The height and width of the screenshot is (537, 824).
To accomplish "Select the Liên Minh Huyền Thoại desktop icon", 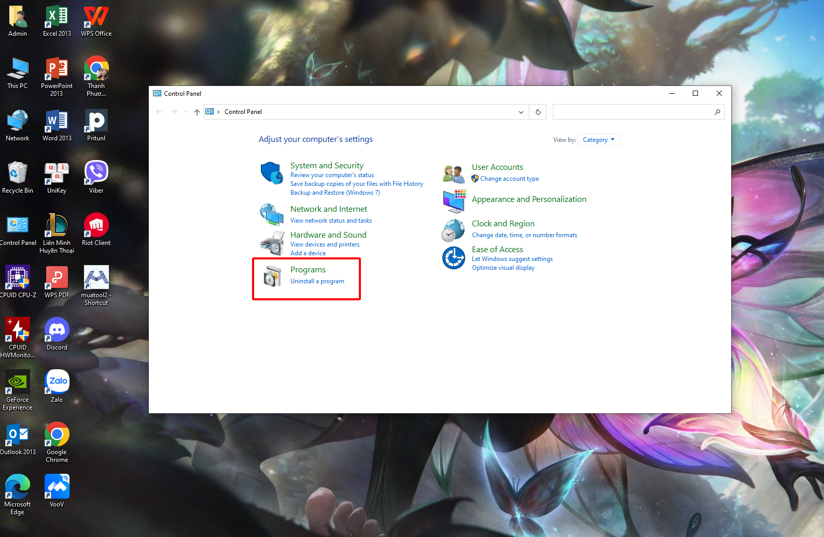I will (57, 234).
